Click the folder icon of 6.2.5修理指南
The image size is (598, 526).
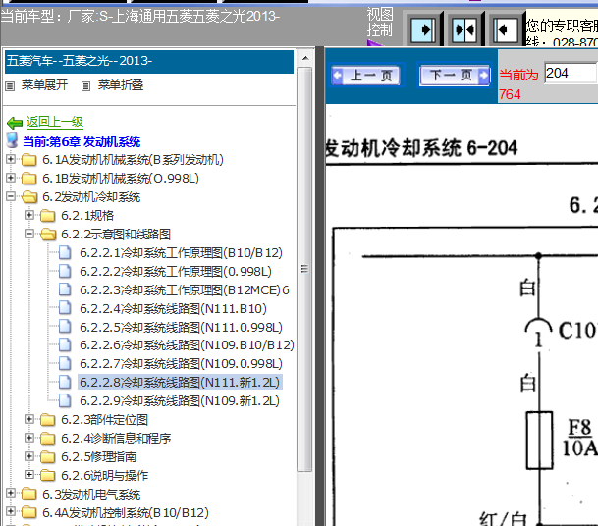pyautogui.click(x=48, y=456)
